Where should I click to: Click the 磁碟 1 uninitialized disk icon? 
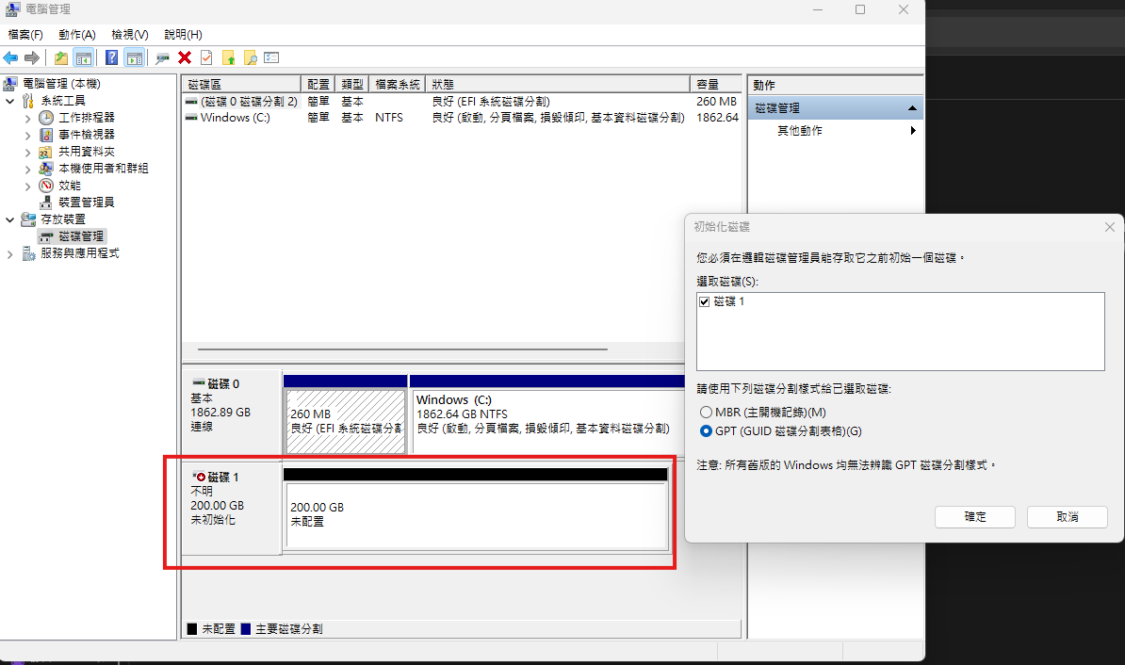pos(199,478)
